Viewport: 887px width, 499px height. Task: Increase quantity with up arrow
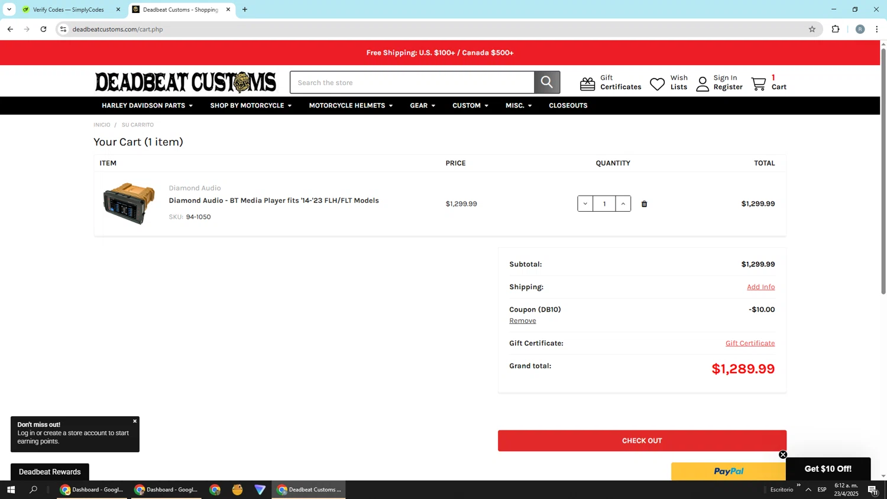623,203
